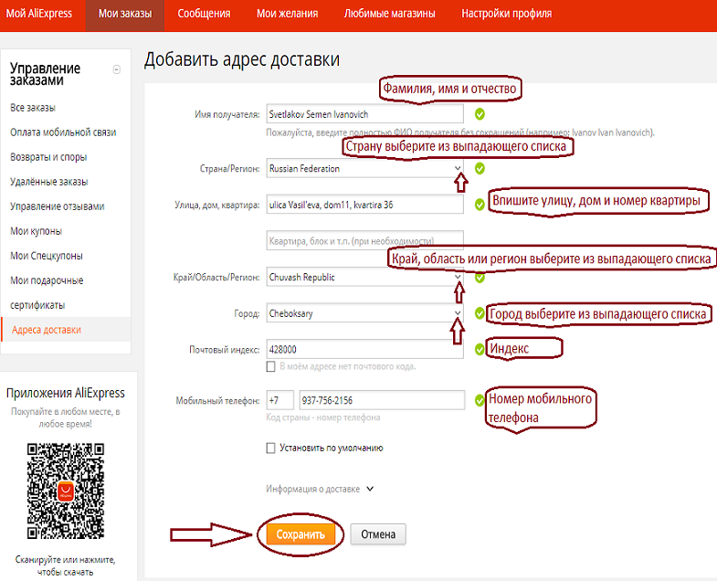The height and width of the screenshot is (581, 717).
Task: Open the Край/Область/Регион dropdown
Action: point(365,277)
